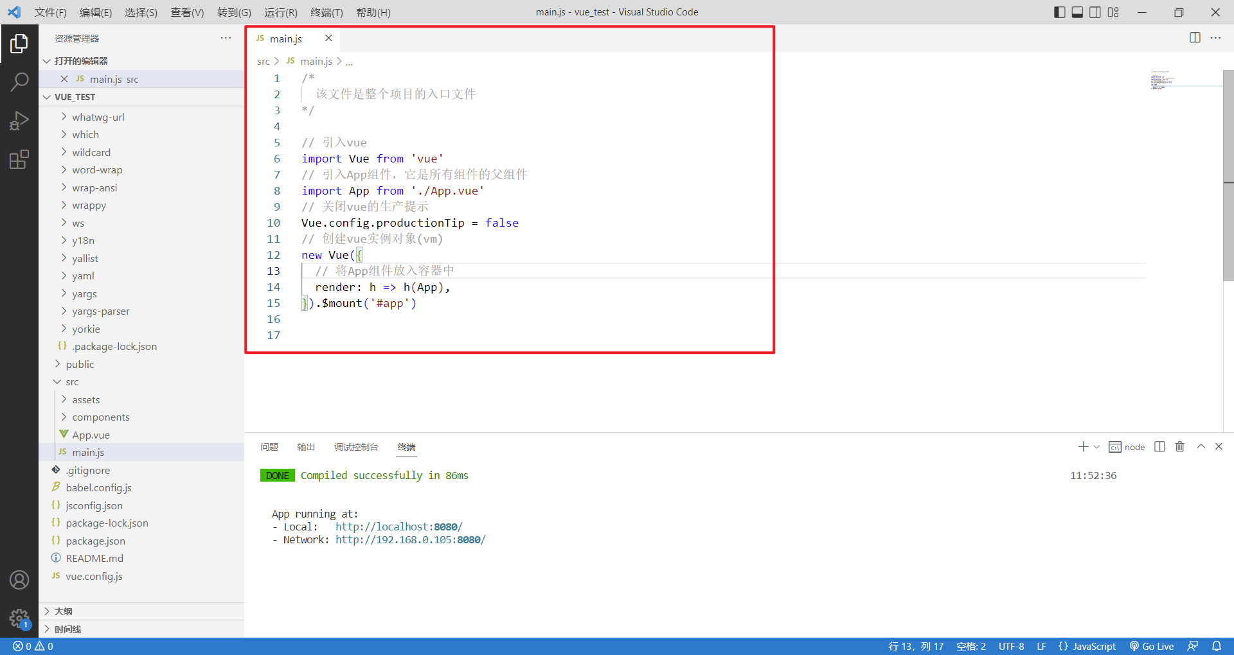Open the Manage gear icon

coord(19,618)
